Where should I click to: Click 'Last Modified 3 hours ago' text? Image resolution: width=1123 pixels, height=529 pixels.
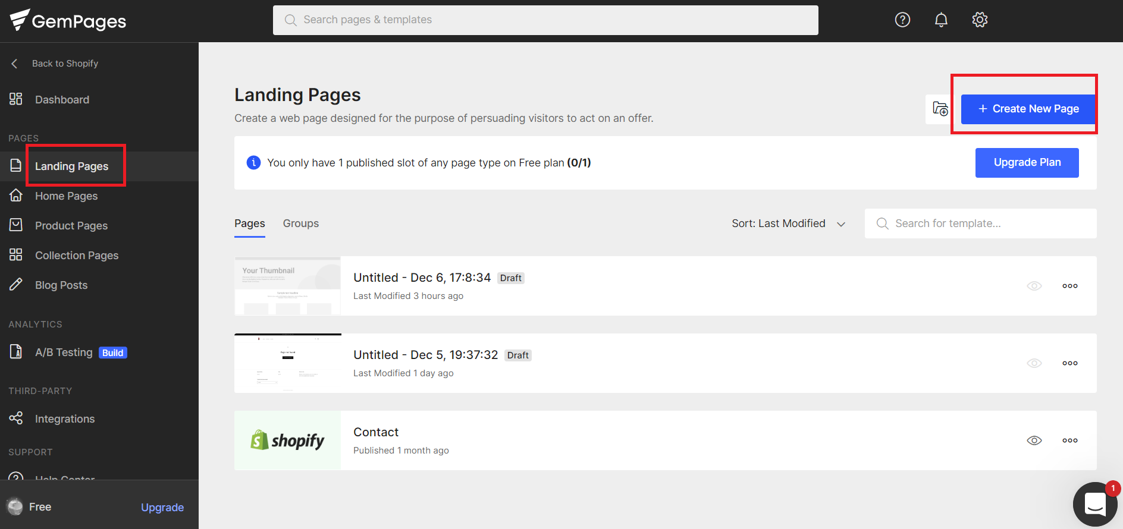[x=408, y=296]
